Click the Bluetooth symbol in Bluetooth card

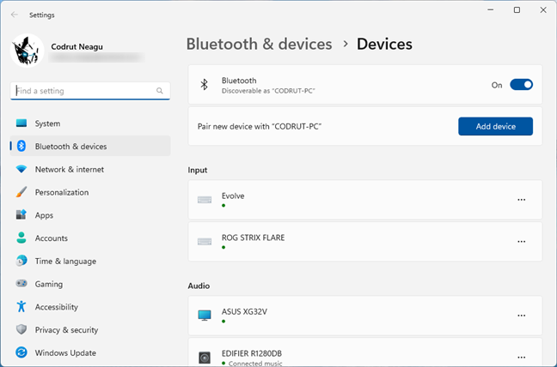[x=204, y=85]
